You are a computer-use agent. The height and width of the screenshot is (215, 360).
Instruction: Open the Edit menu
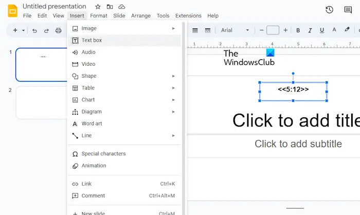point(42,15)
